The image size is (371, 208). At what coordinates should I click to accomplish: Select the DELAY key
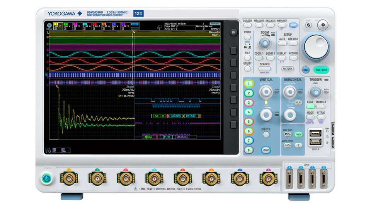point(298,102)
